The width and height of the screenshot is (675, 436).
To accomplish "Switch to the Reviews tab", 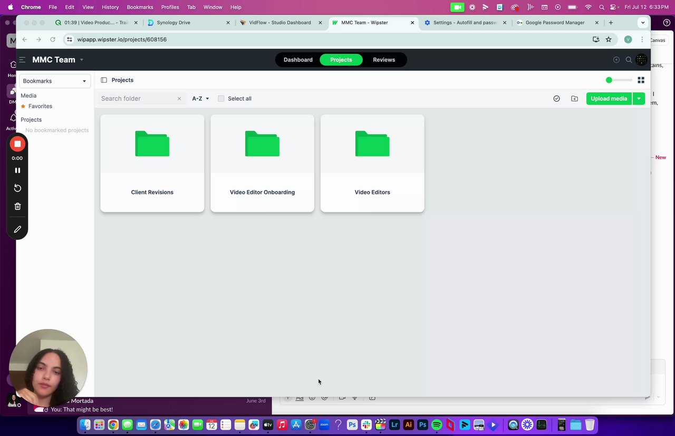I will coord(384,60).
